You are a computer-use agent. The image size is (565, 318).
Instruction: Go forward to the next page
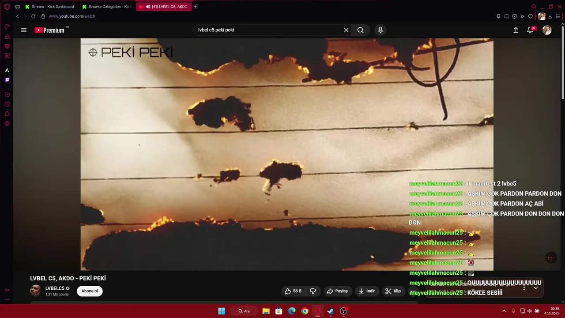[x=25, y=16]
